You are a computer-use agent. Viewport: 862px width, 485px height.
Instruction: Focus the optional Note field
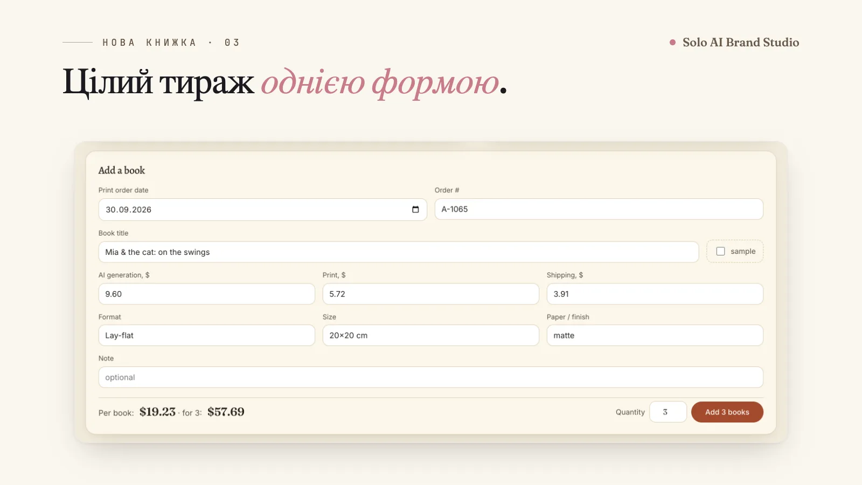[431, 377]
